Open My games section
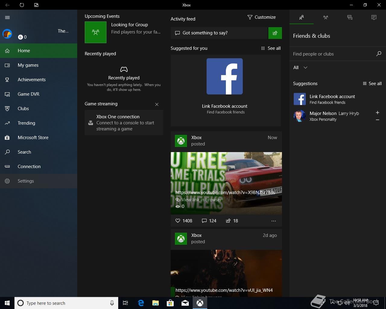This screenshot has width=386, height=309. click(x=39, y=65)
